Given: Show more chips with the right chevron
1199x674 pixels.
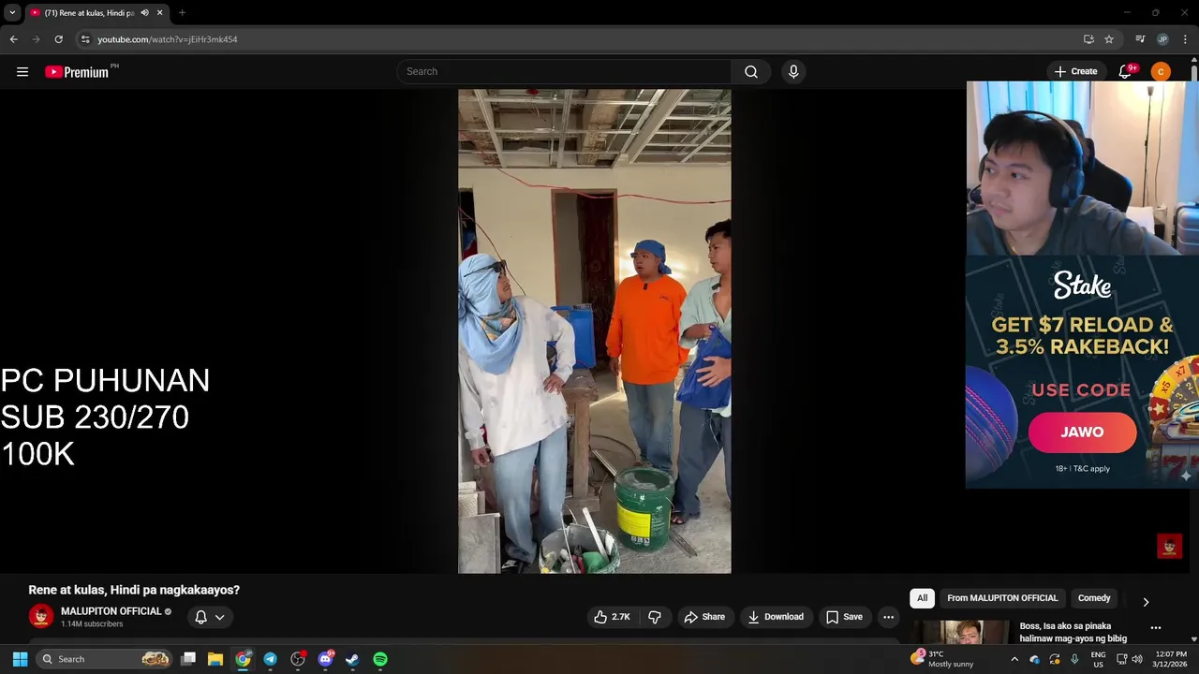Looking at the screenshot, I should tap(1145, 602).
